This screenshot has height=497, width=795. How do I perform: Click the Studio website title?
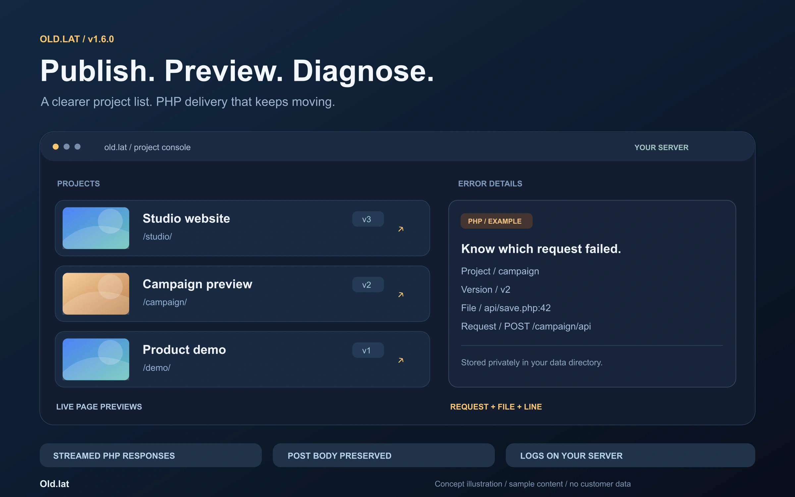[186, 218]
